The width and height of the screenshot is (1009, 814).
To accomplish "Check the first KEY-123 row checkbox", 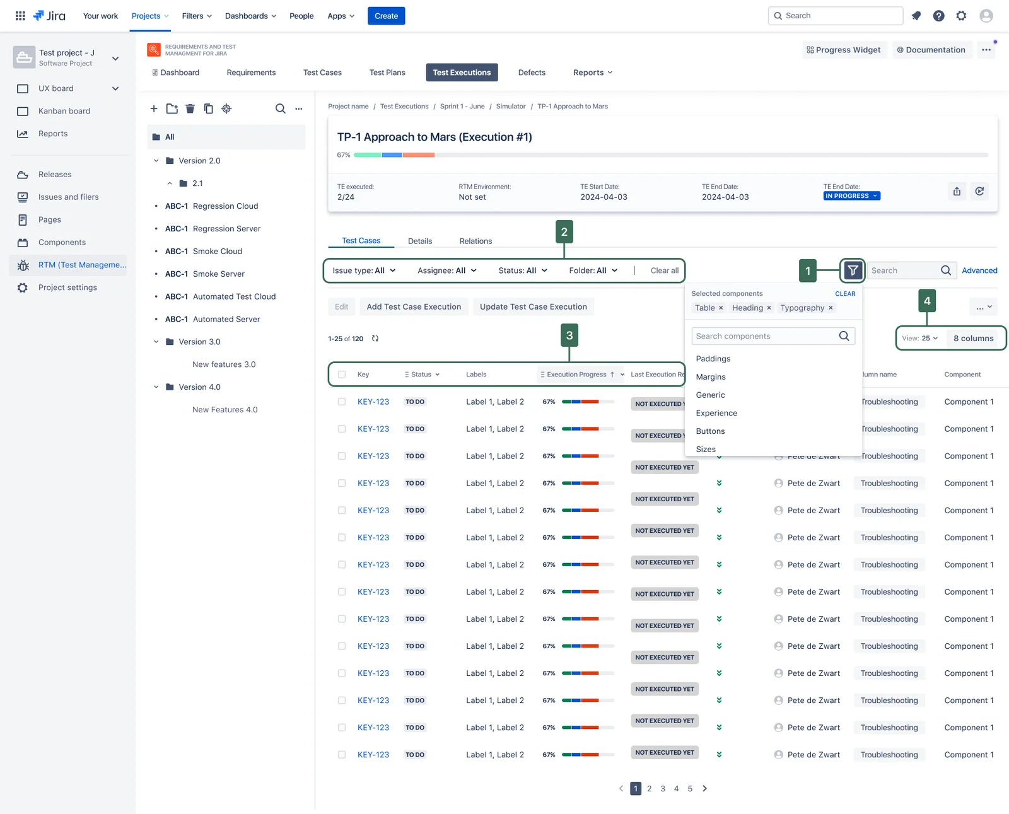I will point(342,402).
